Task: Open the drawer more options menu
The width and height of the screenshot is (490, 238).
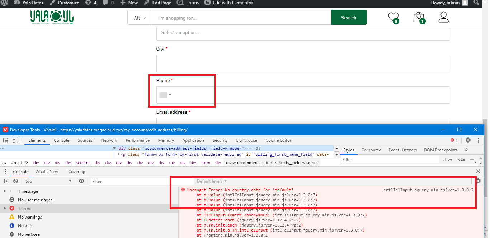Action: 5,172
